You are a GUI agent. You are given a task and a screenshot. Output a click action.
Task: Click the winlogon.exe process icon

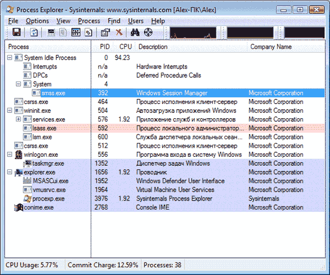click(x=19, y=154)
